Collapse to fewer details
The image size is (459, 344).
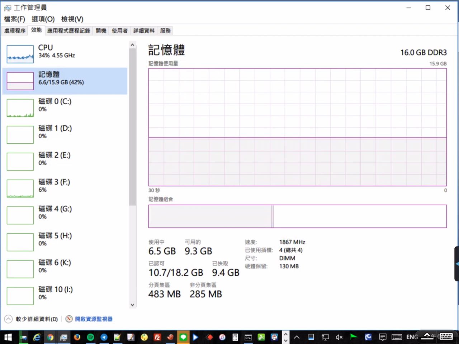pyautogui.click(x=32, y=319)
